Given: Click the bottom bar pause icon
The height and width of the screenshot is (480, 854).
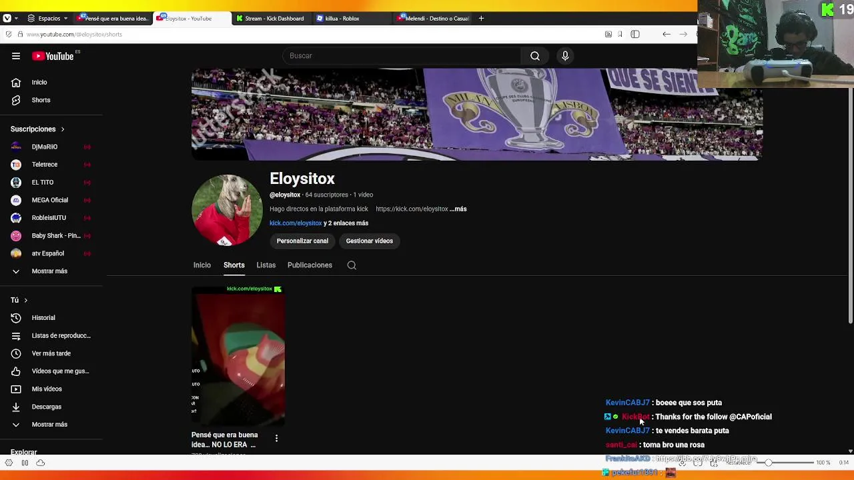Looking at the screenshot, I should (x=25, y=463).
